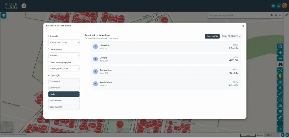Activate the 3D view tool
The height and width of the screenshot is (138, 289).
click(280, 111)
